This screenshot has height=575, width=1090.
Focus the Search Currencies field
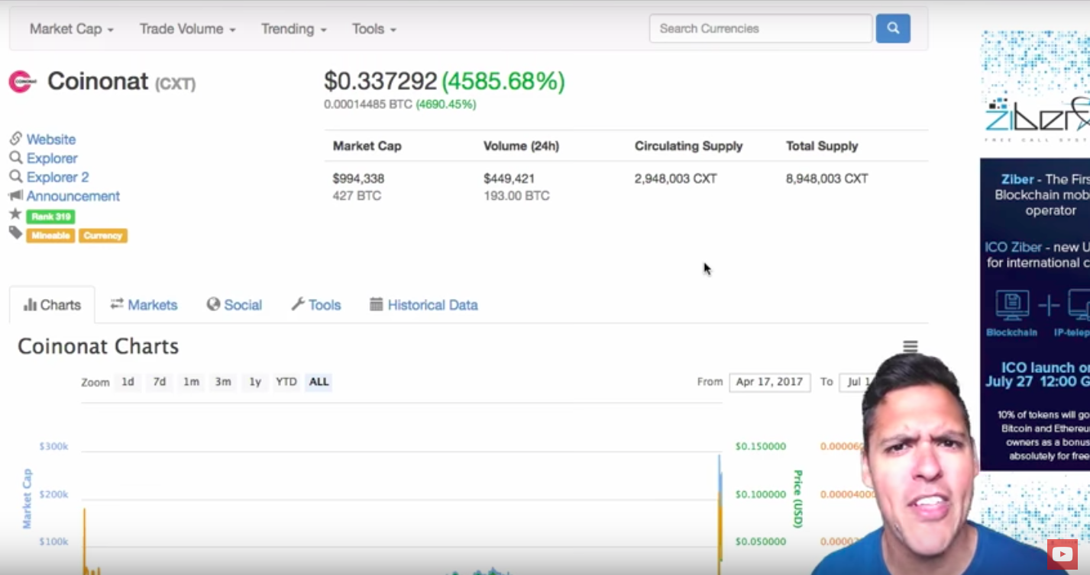point(761,29)
